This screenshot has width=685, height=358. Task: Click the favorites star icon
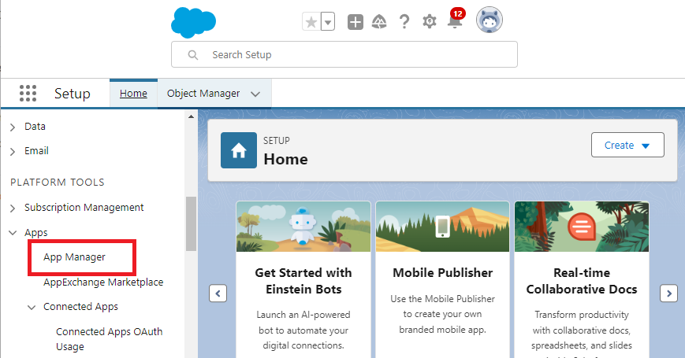311,22
